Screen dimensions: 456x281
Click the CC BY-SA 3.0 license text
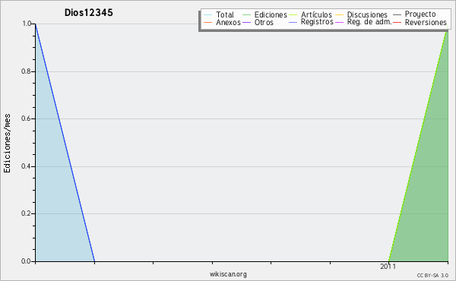point(432,276)
